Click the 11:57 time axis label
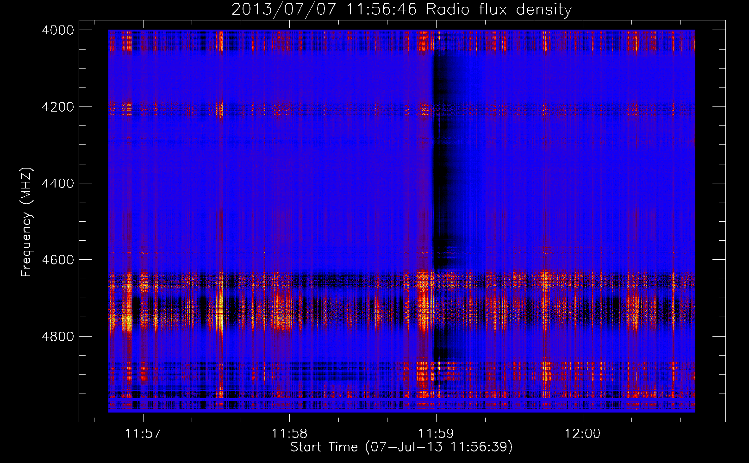 (x=143, y=433)
